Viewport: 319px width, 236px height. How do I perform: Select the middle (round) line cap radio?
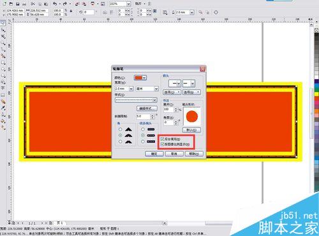143,135
